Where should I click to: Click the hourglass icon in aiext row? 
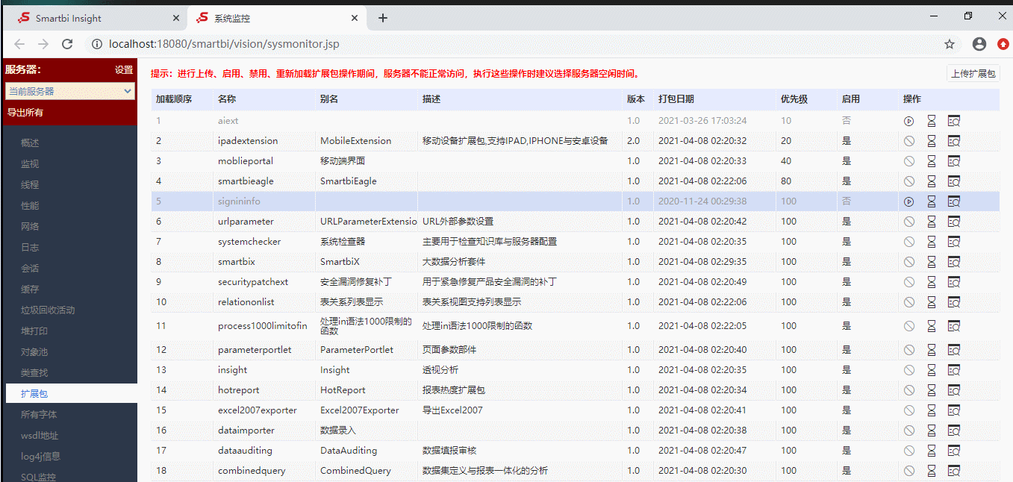[x=931, y=120]
